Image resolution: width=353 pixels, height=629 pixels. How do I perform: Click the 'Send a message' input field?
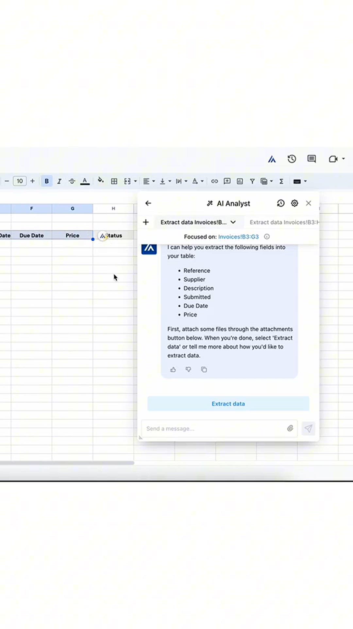pyautogui.click(x=214, y=429)
